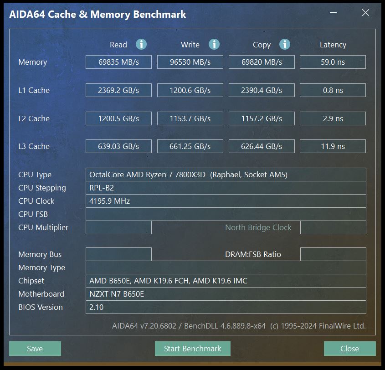
Task: Click the CPU Type field with Ryzen 7 7800X3D
Action: (226, 175)
